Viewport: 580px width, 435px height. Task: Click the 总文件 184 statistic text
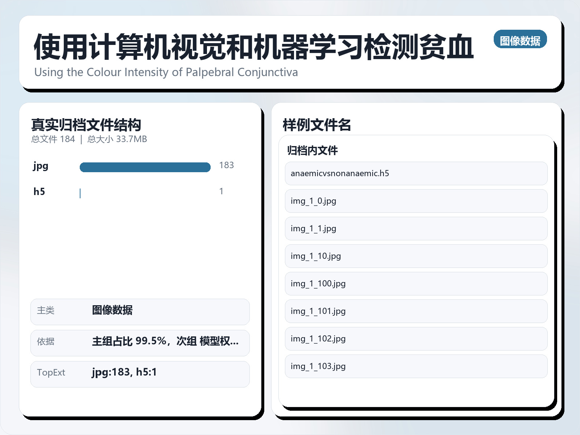(53, 139)
